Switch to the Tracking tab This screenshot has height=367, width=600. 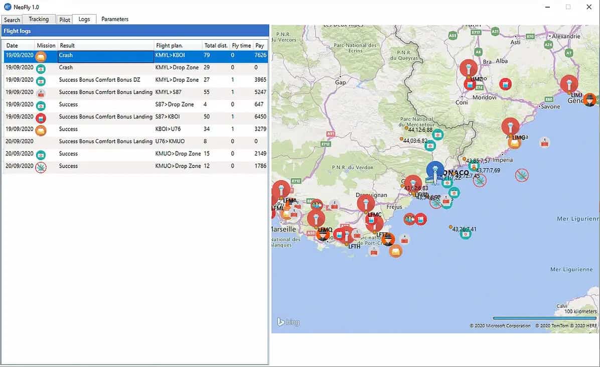[39, 19]
